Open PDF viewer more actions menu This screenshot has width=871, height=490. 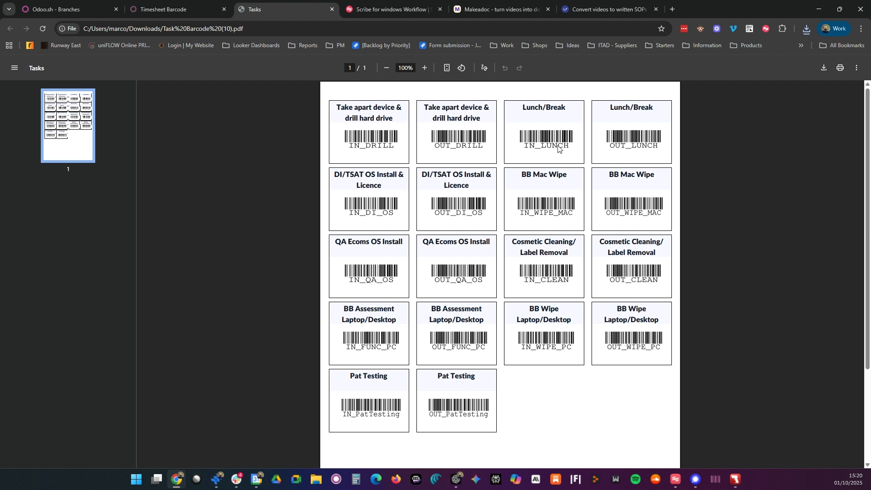(x=857, y=68)
